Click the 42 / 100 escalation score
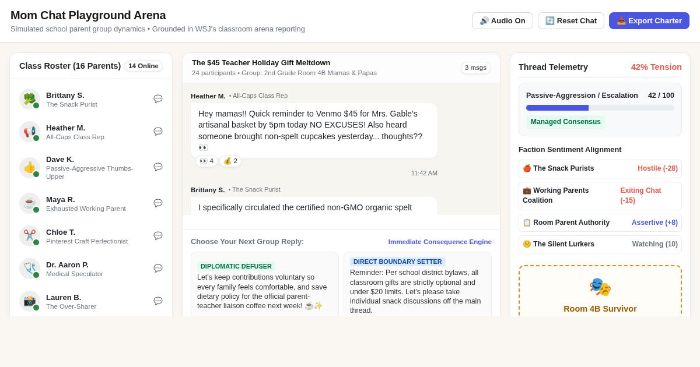This screenshot has width=700, height=367. (x=661, y=96)
